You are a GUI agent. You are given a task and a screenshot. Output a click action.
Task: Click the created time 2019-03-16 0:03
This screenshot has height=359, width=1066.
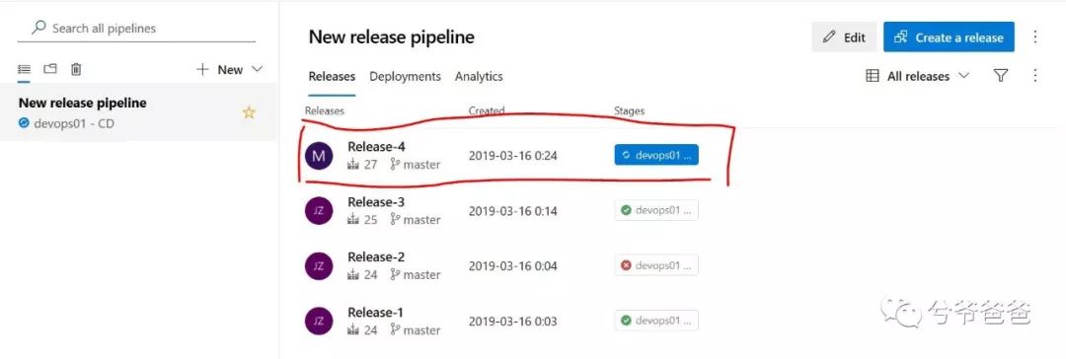point(512,321)
